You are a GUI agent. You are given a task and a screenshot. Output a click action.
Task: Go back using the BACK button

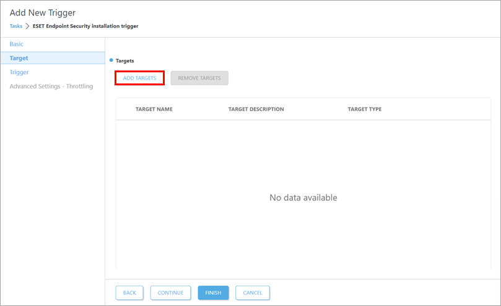point(129,292)
